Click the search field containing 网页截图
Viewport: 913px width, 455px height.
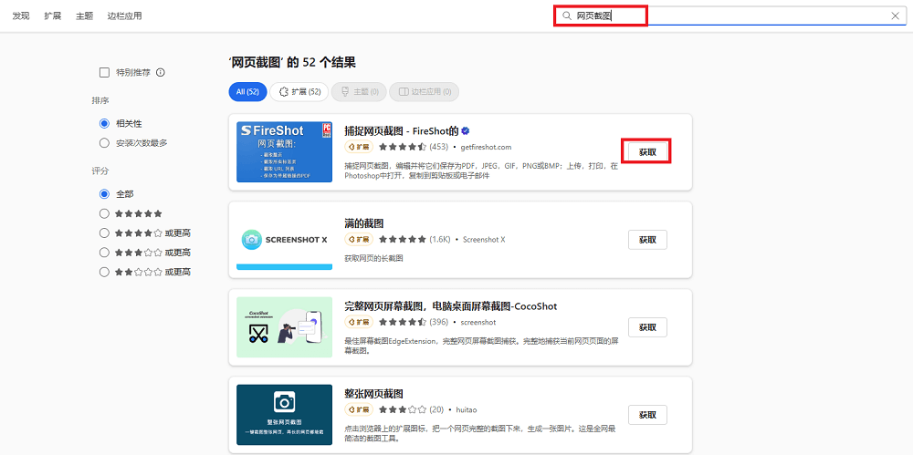point(730,16)
